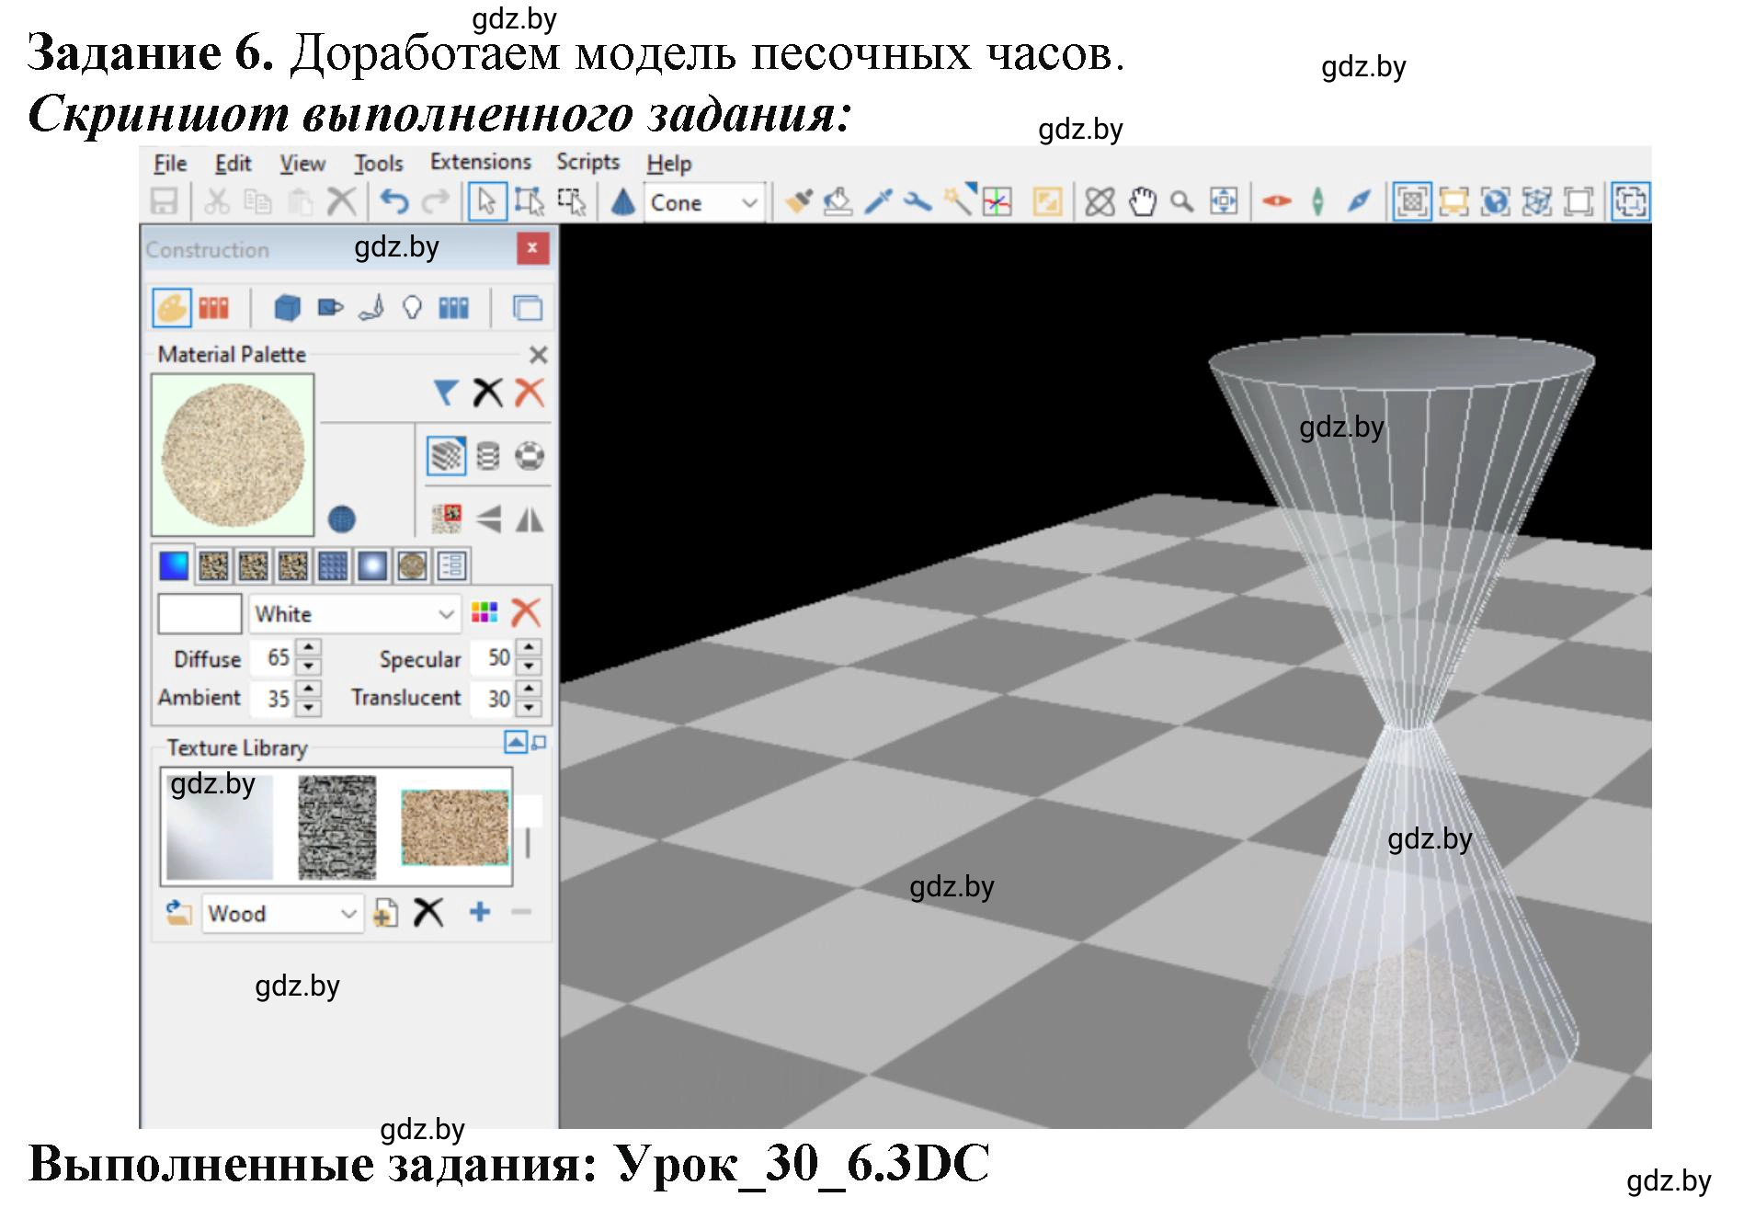1744x1231 pixels.
Task: Undo the last action
Action: pyautogui.click(x=394, y=201)
